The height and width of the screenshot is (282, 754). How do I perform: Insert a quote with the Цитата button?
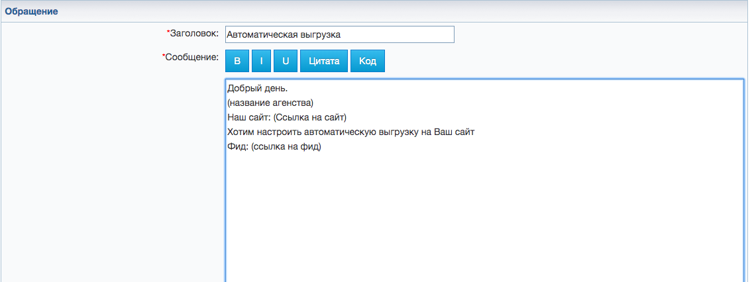pyautogui.click(x=324, y=61)
